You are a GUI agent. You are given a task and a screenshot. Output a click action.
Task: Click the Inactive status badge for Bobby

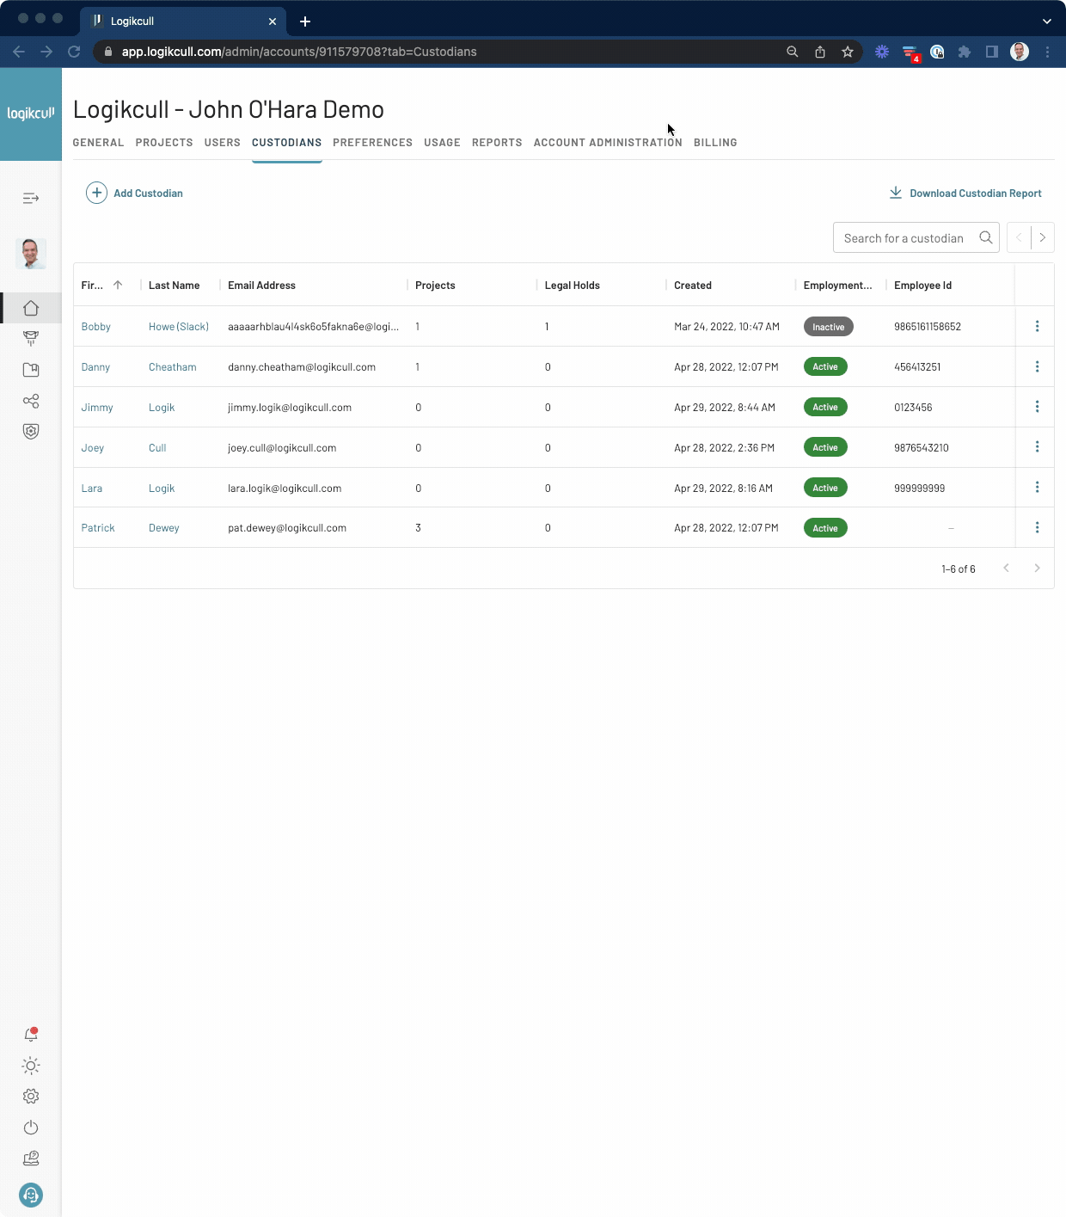click(x=829, y=327)
